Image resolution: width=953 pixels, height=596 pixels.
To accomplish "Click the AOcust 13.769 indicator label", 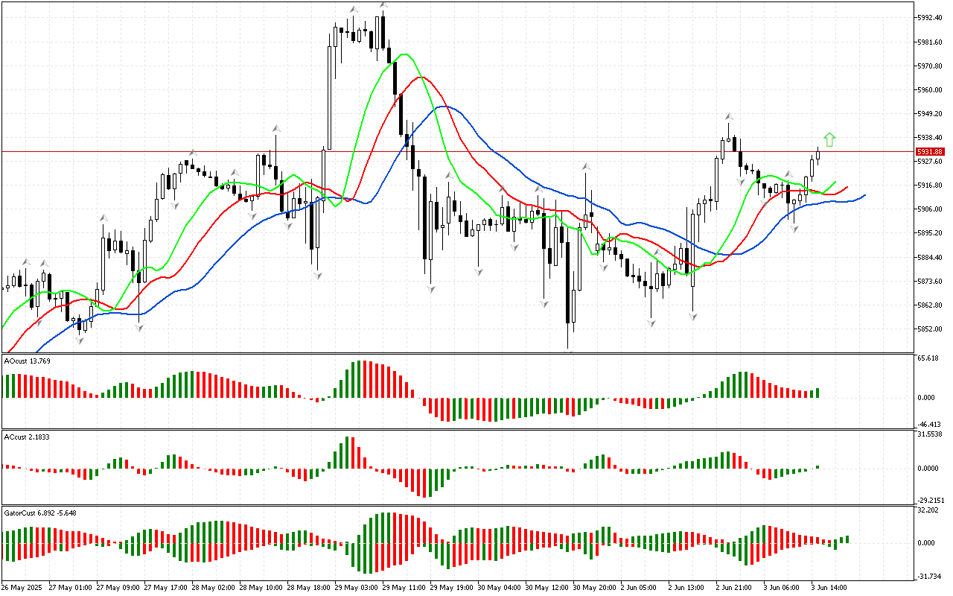I will pos(28,361).
